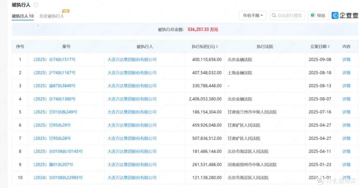Screen dimensions: 359x188
Task: Click the Excel icon on 导出 button
Action: point(312,15)
